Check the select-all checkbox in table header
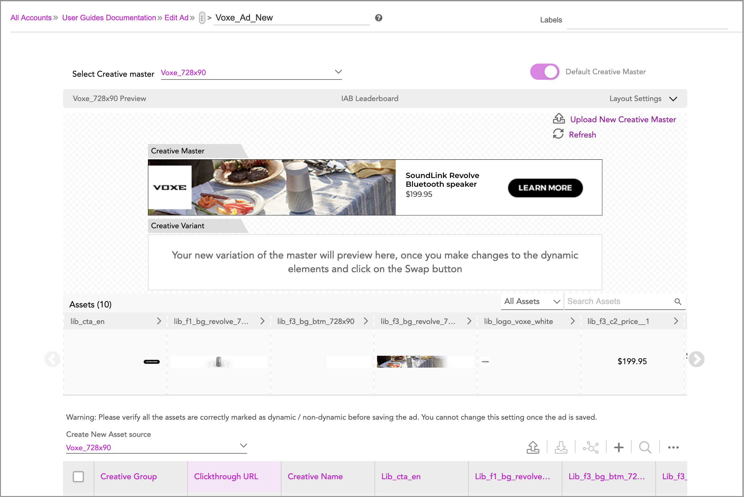Screen dimensions: 744x497 [x=78, y=476]
